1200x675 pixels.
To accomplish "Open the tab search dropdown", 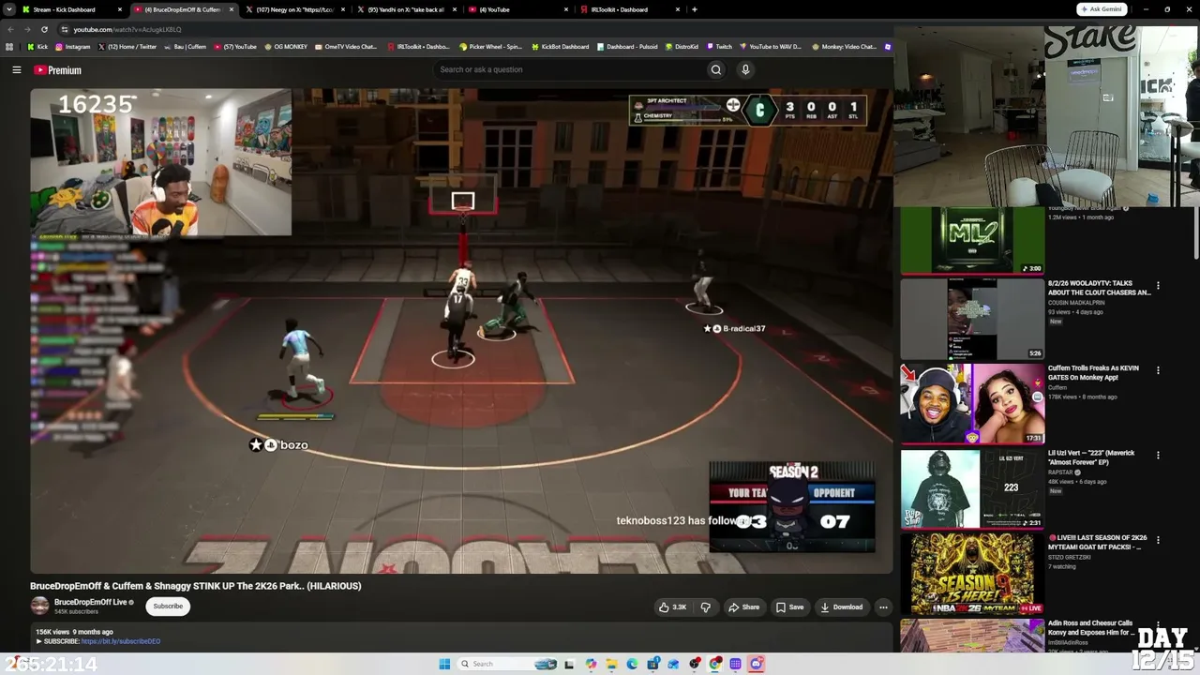I will coord(8,9).
